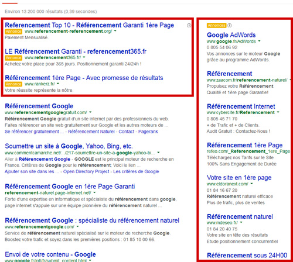
Task: Click 'Paiement Mensualisé.' ad description
Action: point(26,37)
